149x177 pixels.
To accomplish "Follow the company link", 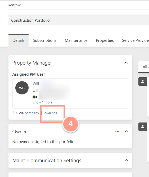I will (32, 113).
